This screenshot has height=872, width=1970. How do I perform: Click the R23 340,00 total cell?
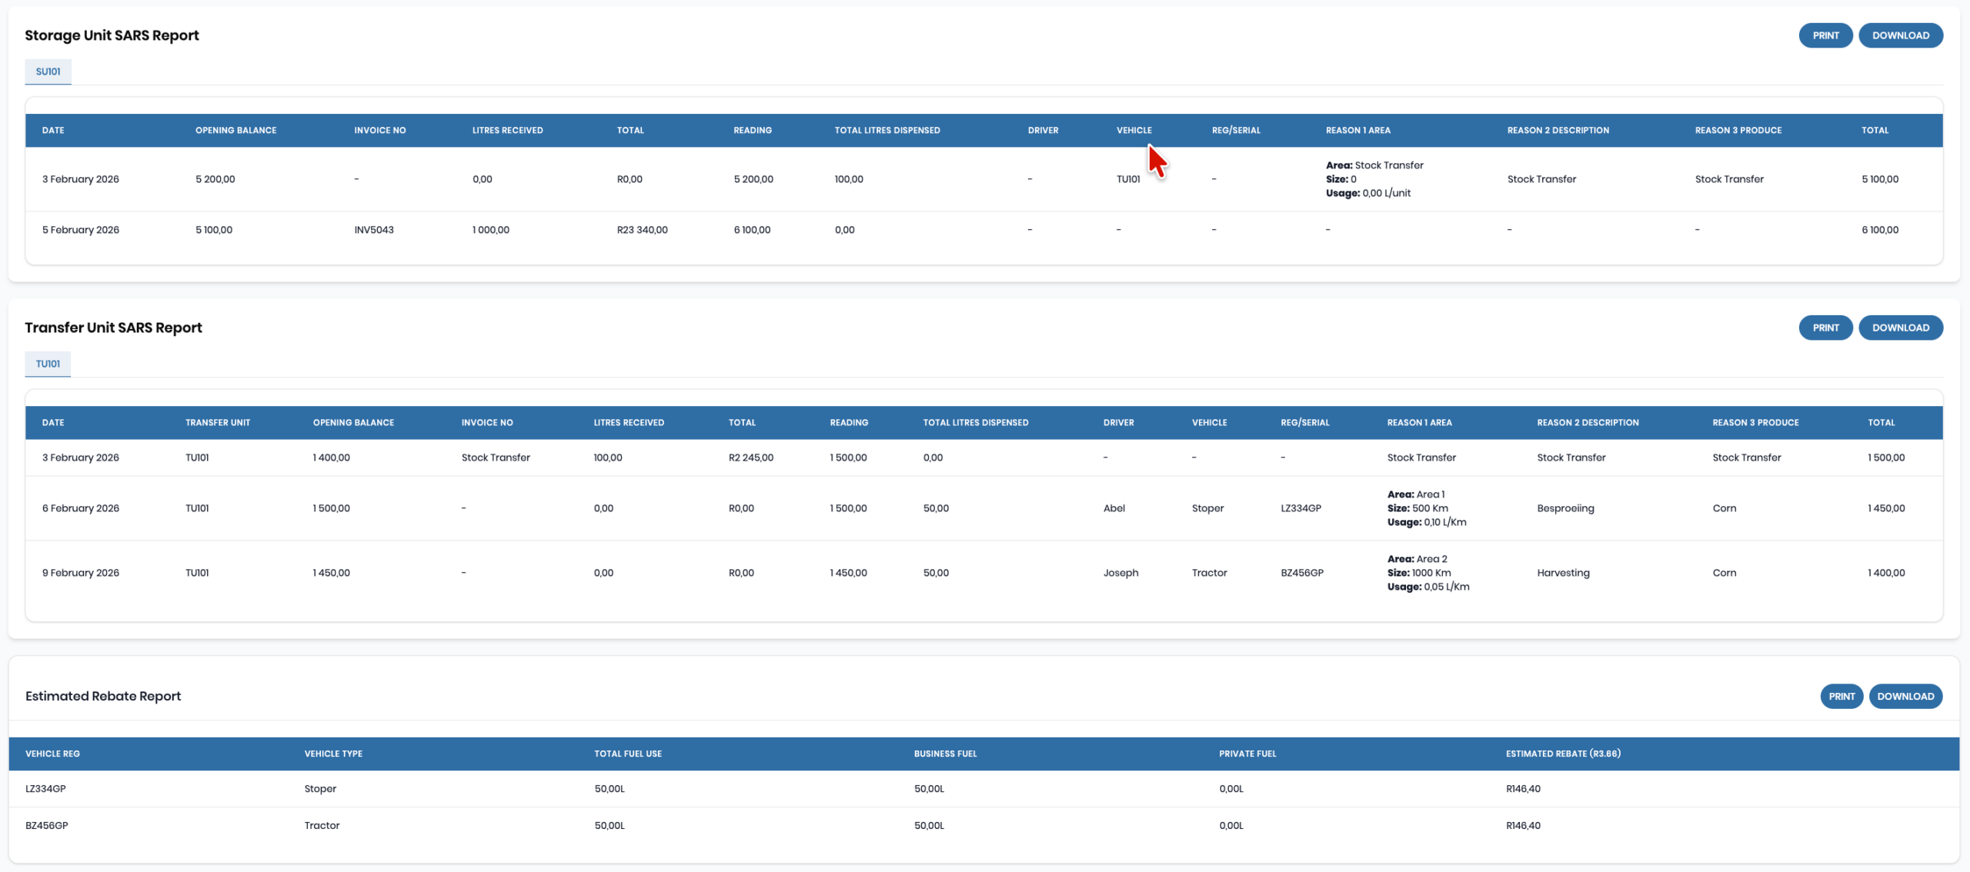click(642, 230)
